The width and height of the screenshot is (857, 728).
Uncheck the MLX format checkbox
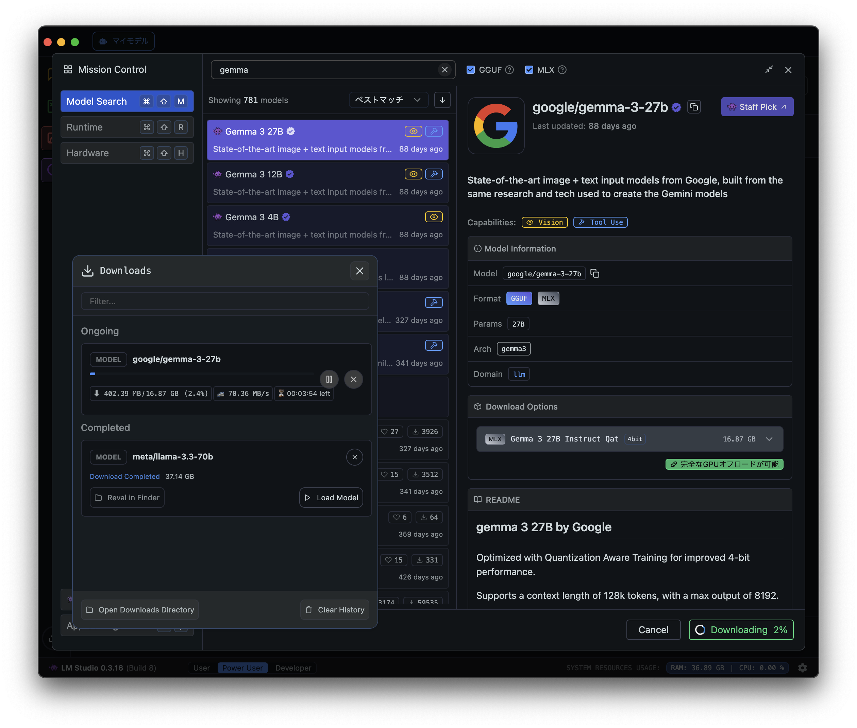tap(529, 70)
